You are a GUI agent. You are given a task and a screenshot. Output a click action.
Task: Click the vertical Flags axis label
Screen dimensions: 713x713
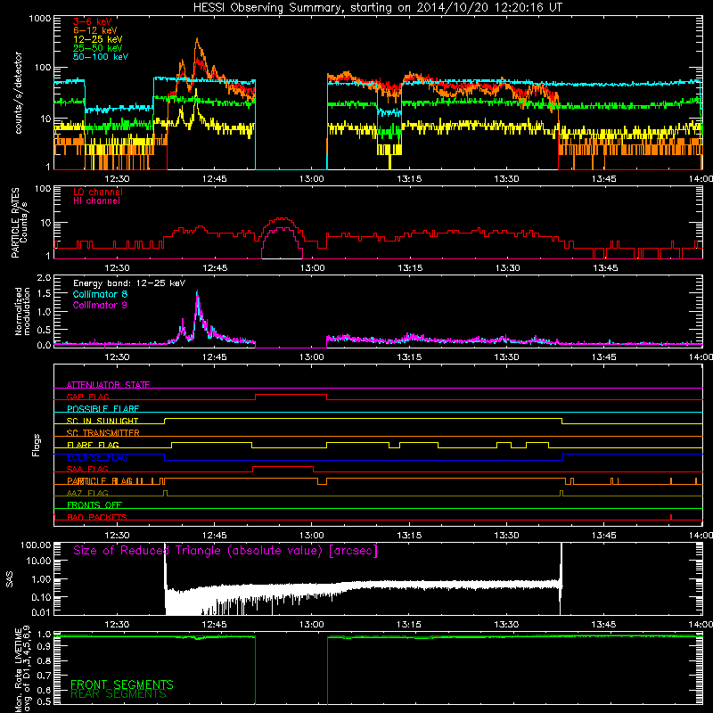tap(37, 445)
